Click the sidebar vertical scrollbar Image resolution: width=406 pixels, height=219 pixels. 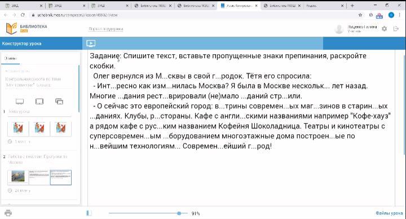[79, 88]
